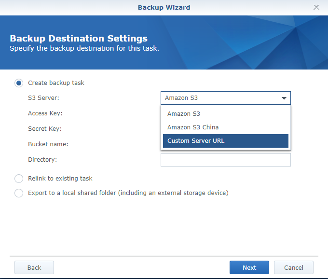Click the S3 Server field label
This screenshot has width=328, height=279.
click(43, 98)
